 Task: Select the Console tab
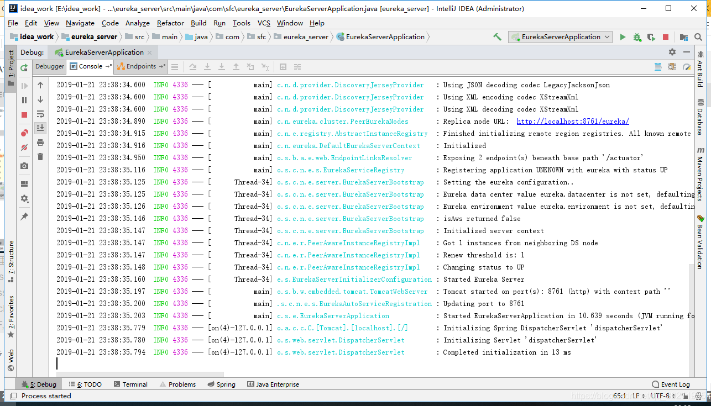click(91, 66)
